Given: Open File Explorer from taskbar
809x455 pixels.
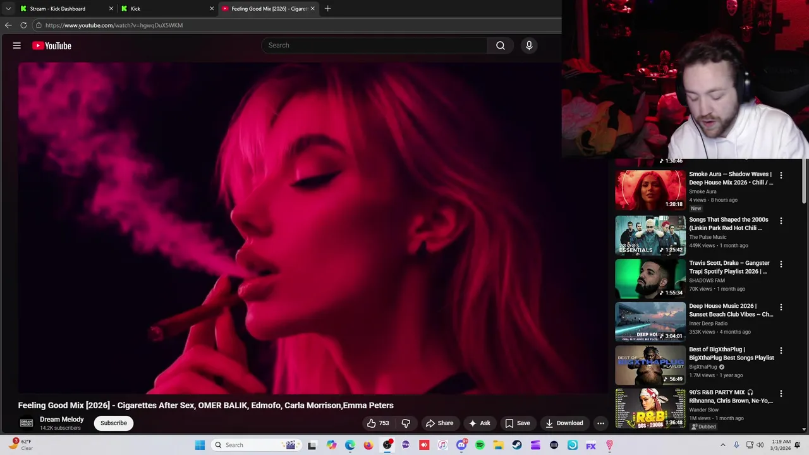Looking at the screenshot, I should pyautogui.click(x=498, y=446).
